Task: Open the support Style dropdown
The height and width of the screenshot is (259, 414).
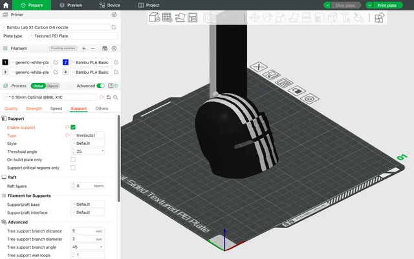Action: [88, 143]
